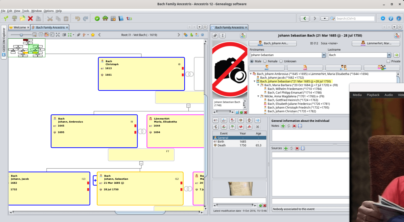
Task: Click the father button Bach, Johann Am...
Action: tap(272, 43)
